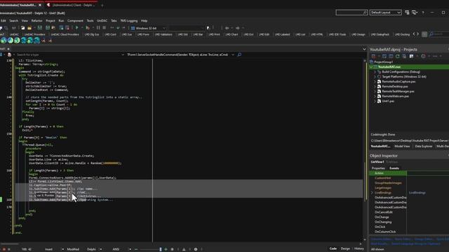Expand Build Configurations (Debug) node
Viewport: 449px width, 252px height.
tap(375, 71)
